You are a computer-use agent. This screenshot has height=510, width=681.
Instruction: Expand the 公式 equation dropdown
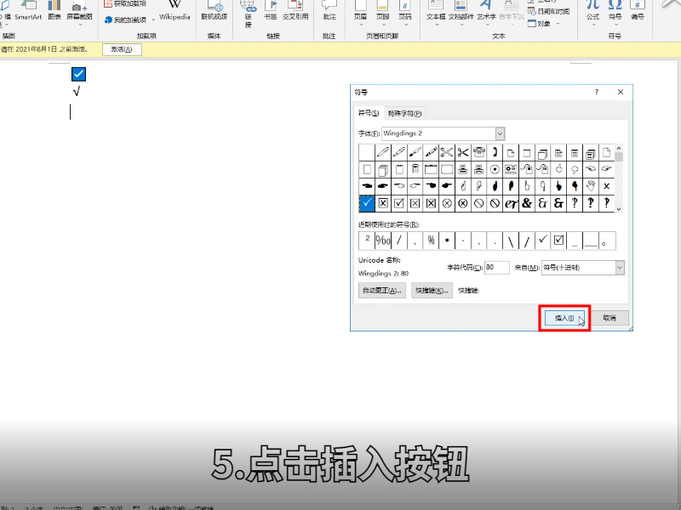click(592, 25)
